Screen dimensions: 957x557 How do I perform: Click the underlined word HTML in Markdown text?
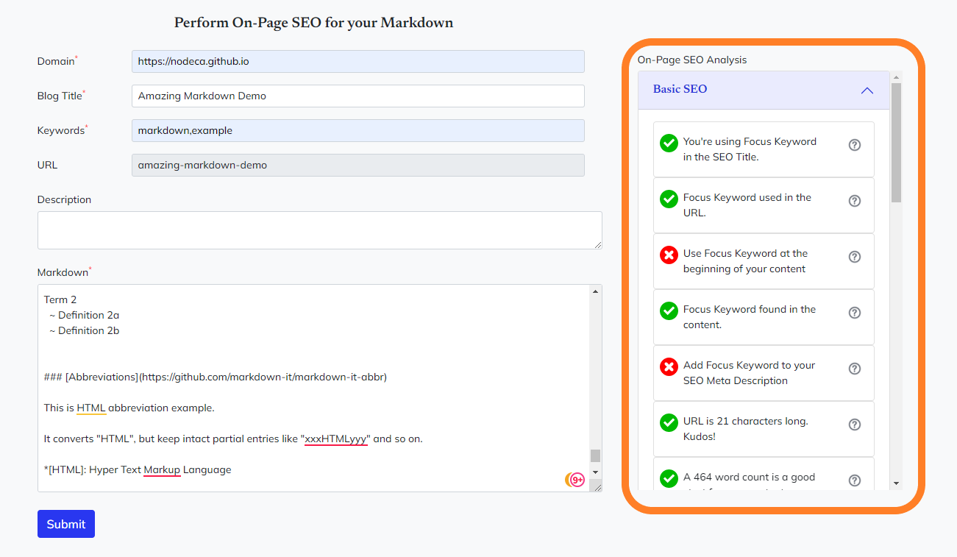[92, 408]
